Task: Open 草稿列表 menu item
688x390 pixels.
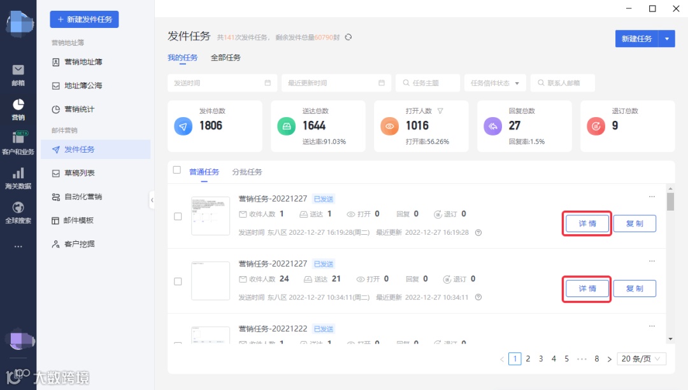Action: (x=96, y=173)
